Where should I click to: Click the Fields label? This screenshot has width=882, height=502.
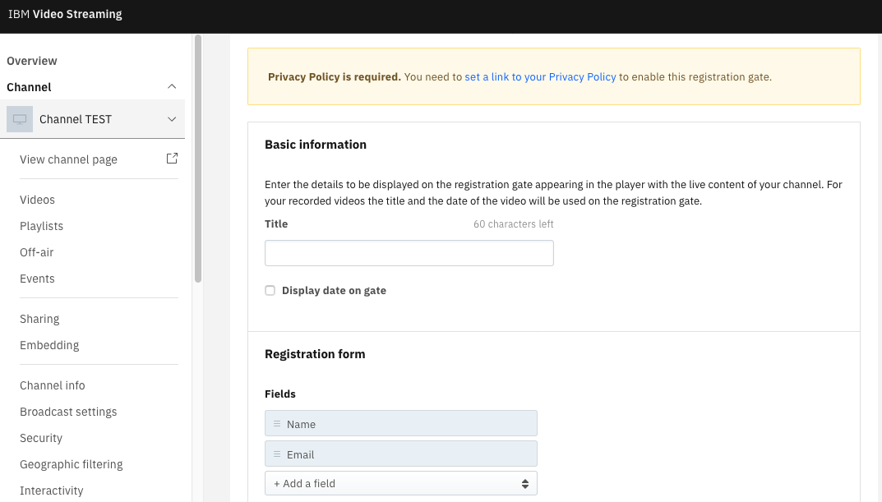tap(280, 394)
